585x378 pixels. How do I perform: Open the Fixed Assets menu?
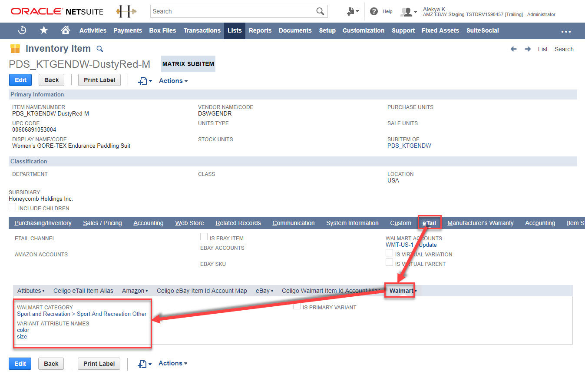[x=440, y=30]
